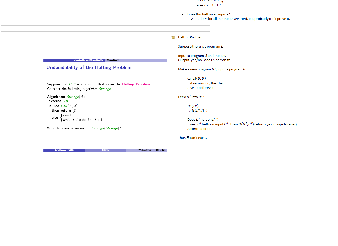The image size is (338, 246).
Task: Click 'D.R. Stinson (SCS)' in the slide footer
Action: point(64,150)
